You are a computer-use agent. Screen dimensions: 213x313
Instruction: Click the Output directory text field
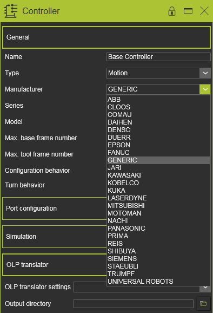tap(134, 304)
